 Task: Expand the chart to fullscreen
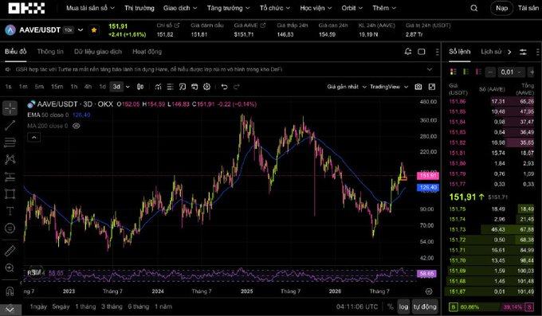click(432, 87)
